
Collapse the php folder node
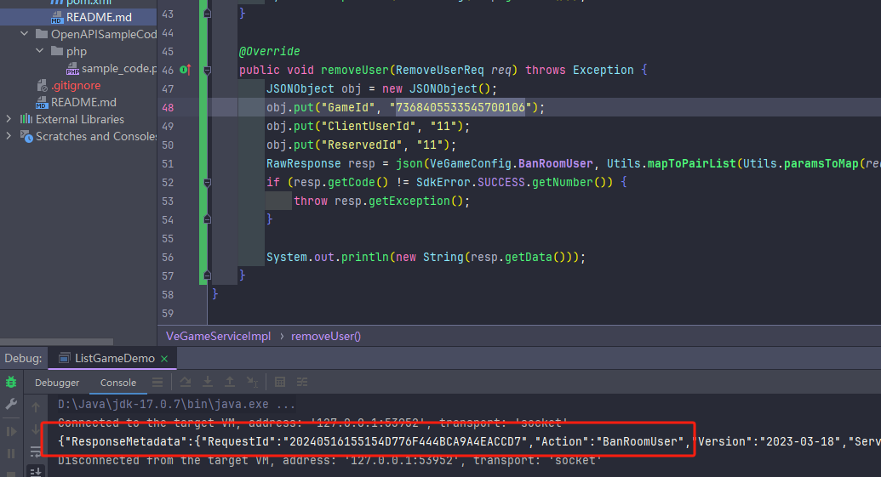(x=39, y=51)
